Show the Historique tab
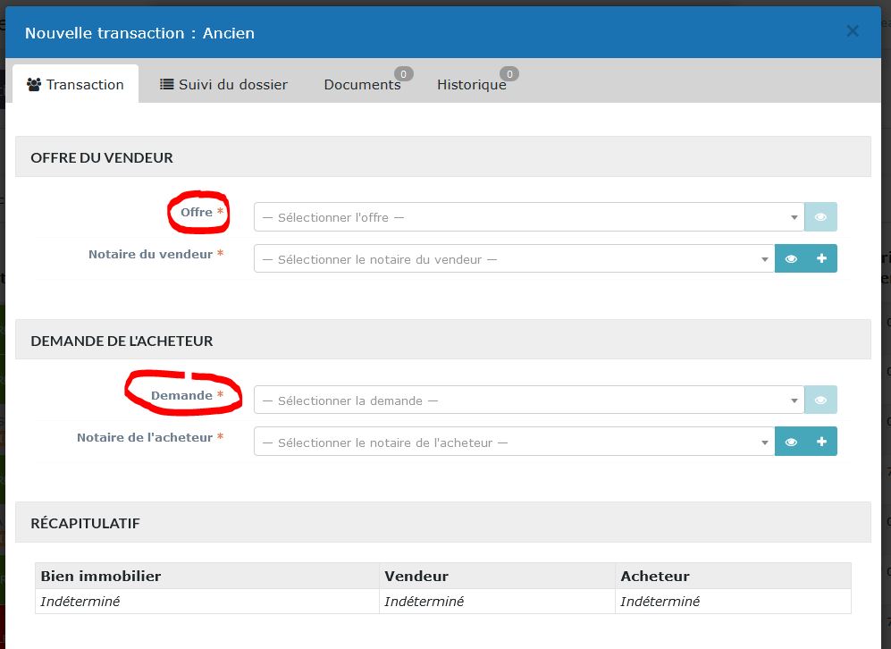Viewport: 891px width, 649px height. [x=471, y=85]
